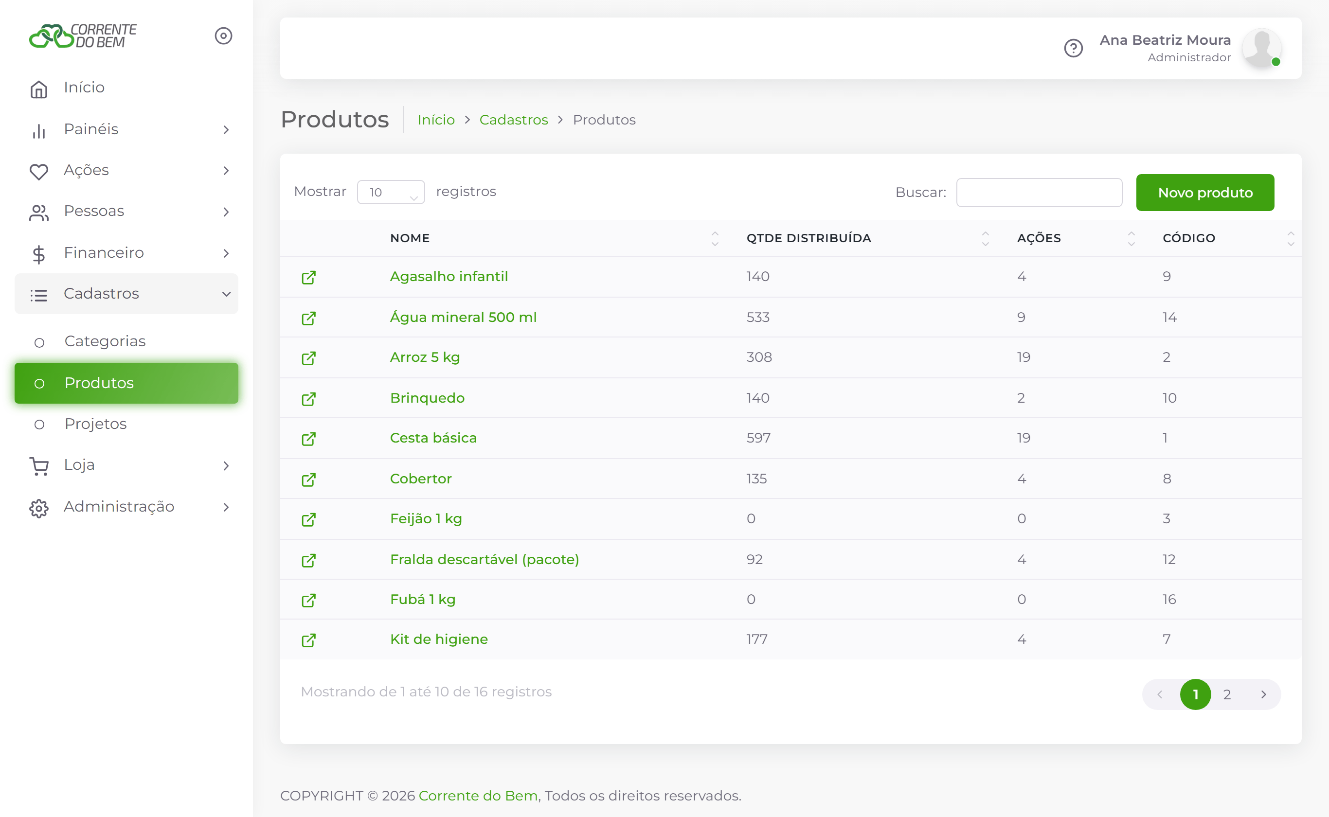Expand the Ações sidebar menu
The image size is (1329, 817).
coord(126,170)
